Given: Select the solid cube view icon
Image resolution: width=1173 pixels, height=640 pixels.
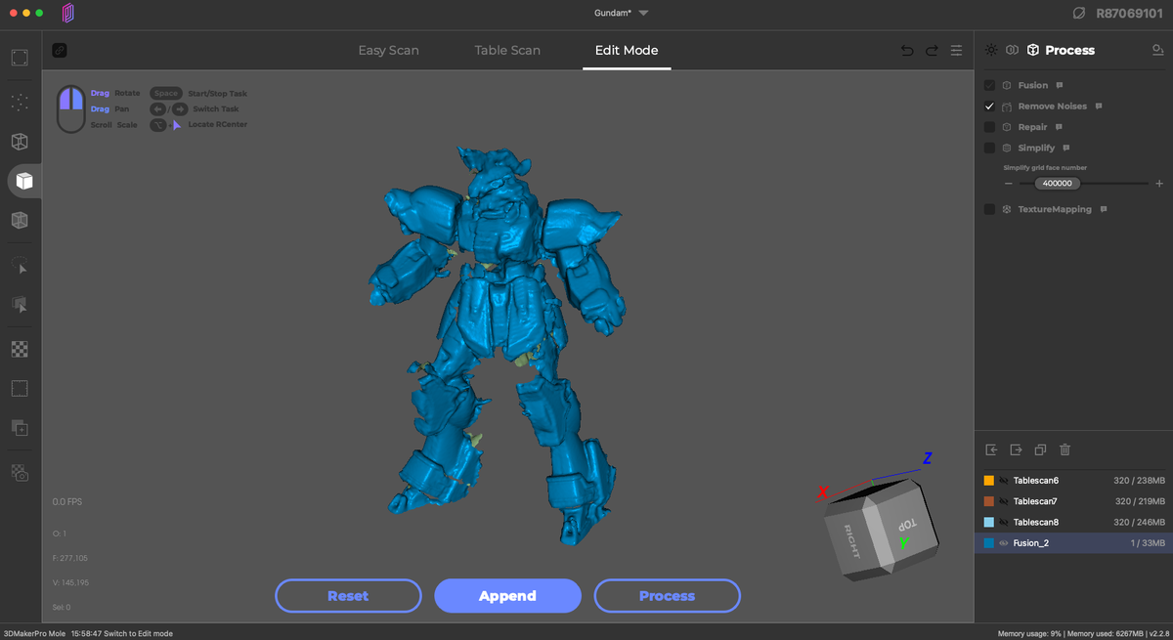Looking at the screenshot, I should pos(23,181).
